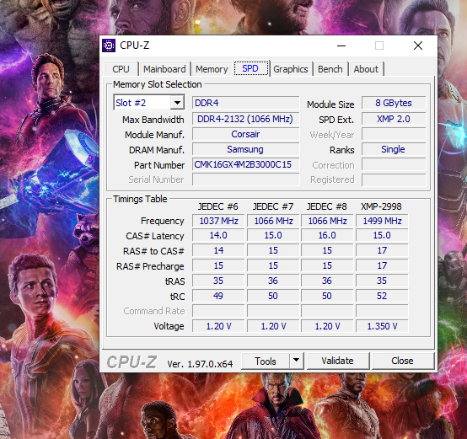This screenshot has width=467, height=439.
Task: Click the JEDEC #8 column header
Action: (x=327, y=206)
